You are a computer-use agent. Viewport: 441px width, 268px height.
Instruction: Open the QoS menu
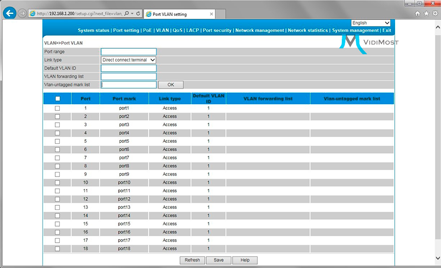[x=177, y=30]
